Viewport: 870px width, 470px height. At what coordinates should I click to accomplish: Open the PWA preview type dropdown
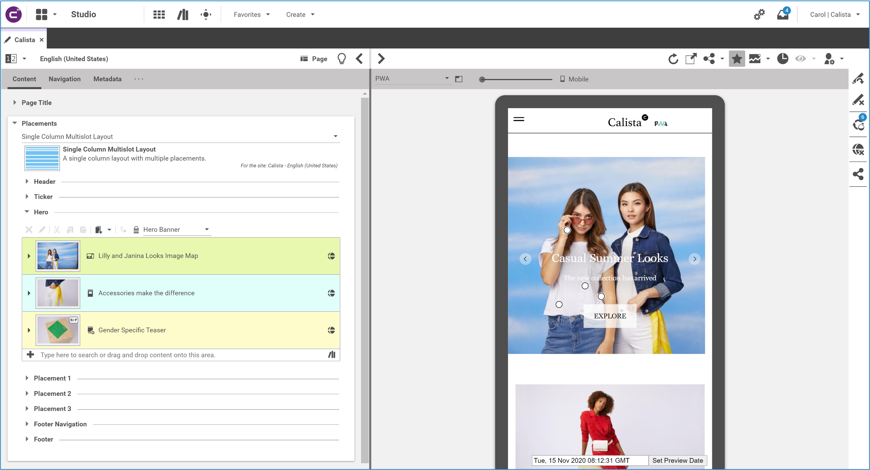pyautogui.click(x=413, y=79)
